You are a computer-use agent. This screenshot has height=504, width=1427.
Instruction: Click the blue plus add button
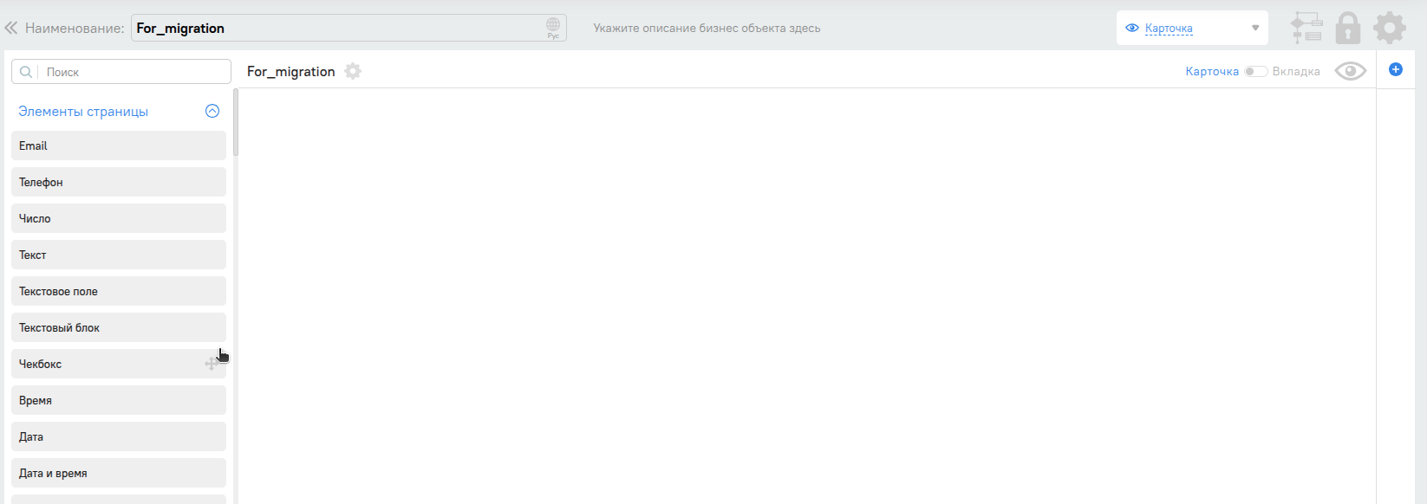tap(1396, 69)
